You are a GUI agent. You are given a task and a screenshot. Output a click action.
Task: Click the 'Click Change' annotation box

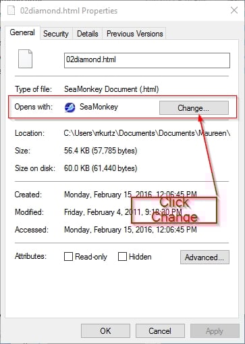pos(174,210)
